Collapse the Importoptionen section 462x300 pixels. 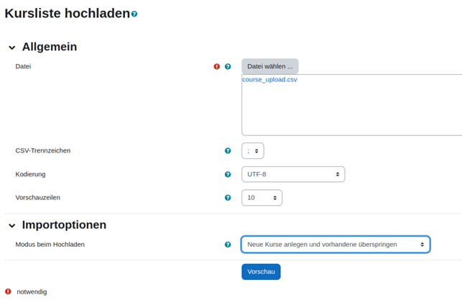click(x=12, y=226)
